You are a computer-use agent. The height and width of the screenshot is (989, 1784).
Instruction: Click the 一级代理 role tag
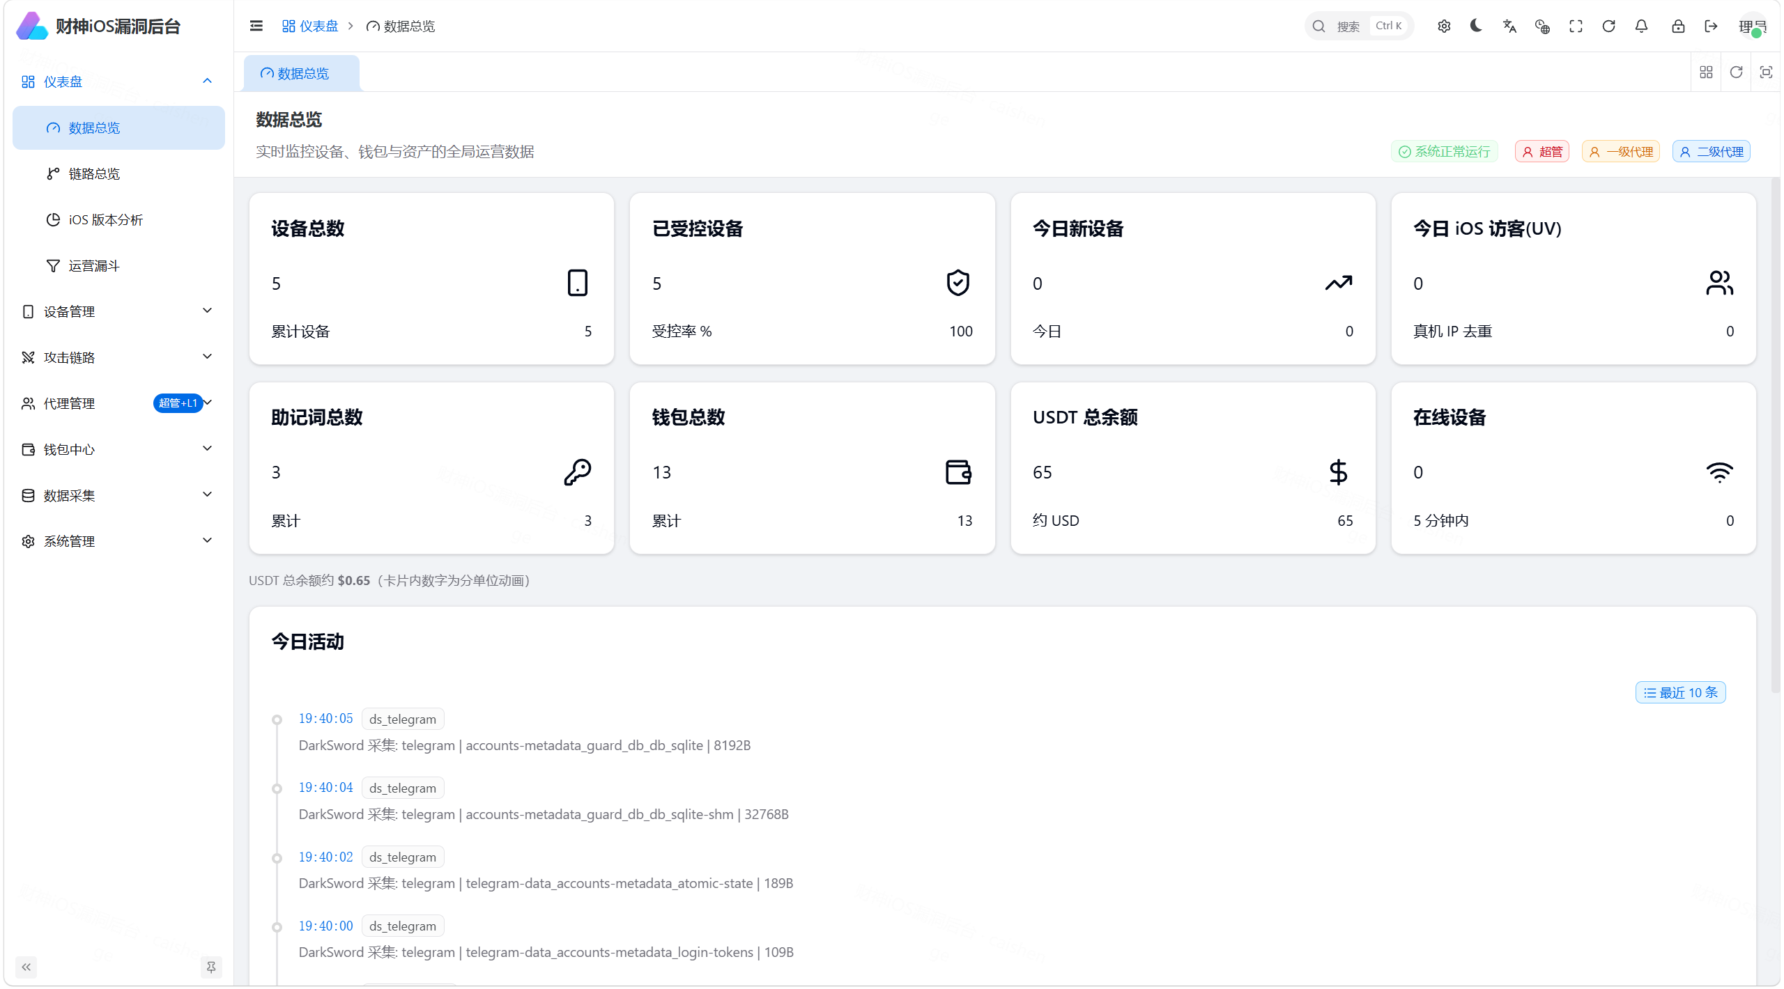click(x=1621, y=151)
